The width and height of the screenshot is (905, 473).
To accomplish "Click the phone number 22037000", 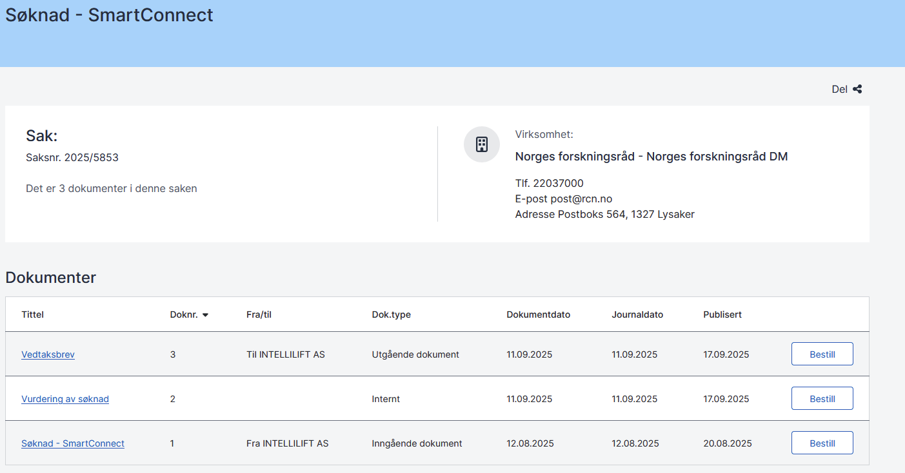I will [x=558, y=184].
